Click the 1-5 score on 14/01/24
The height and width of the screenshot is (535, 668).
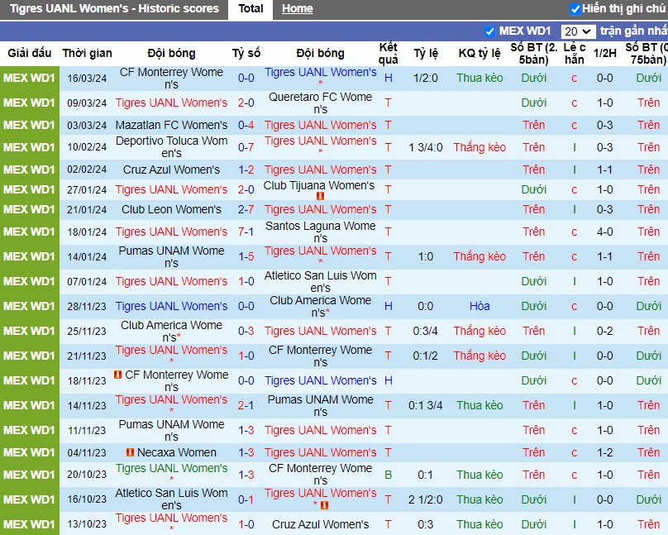246,256
